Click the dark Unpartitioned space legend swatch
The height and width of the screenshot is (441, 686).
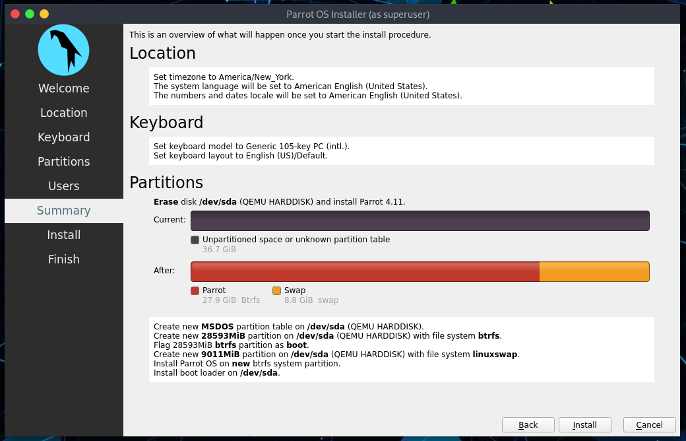[195, 240]
